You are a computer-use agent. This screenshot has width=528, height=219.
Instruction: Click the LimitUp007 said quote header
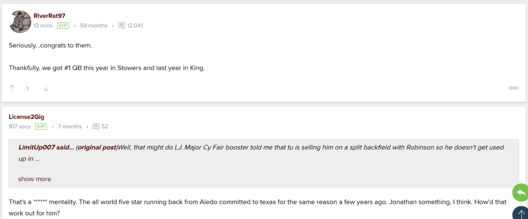[46, 147]
